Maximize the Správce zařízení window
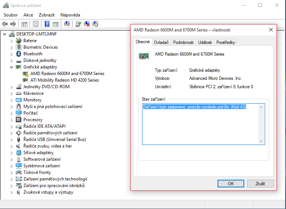 pos(260,5)
